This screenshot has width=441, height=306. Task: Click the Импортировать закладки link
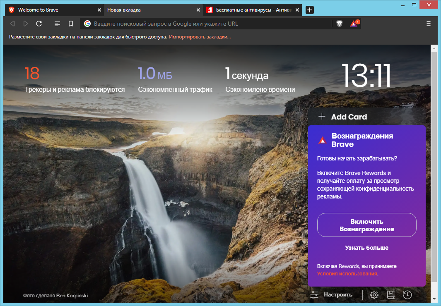pos(200,37)
